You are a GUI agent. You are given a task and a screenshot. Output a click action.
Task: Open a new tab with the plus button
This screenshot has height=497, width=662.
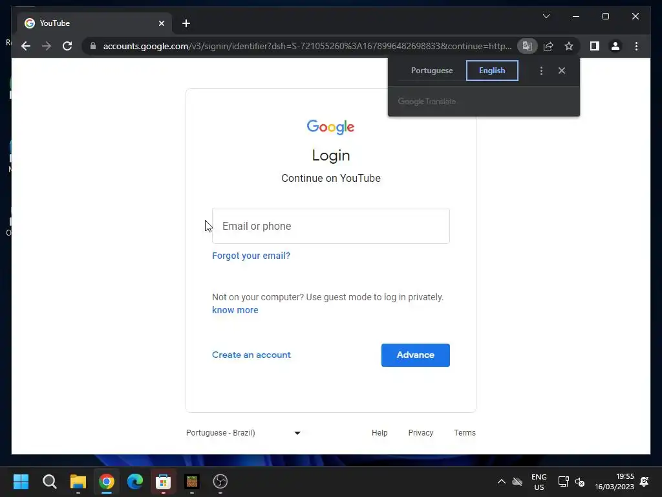[x=186, y=23]
